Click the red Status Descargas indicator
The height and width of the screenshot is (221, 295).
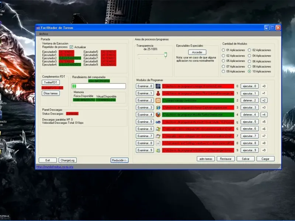pos(72,114)
